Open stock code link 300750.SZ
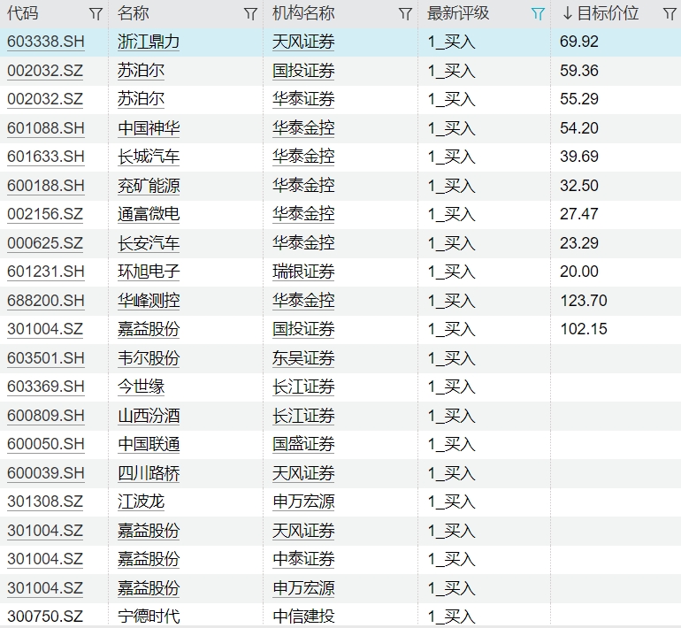 [45, 617]
